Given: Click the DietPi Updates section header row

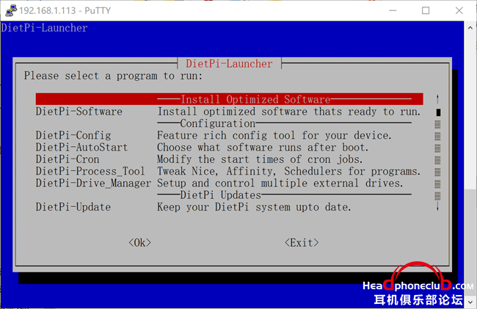Looking at the screenshot, I should point(285,195).
